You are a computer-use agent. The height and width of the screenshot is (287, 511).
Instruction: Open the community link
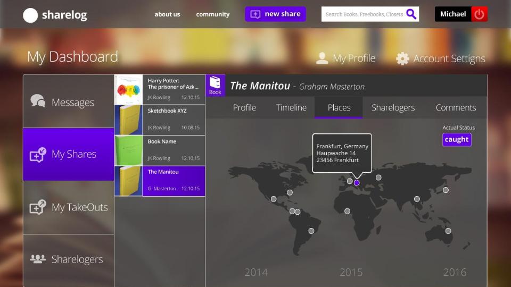click(212, 14)
